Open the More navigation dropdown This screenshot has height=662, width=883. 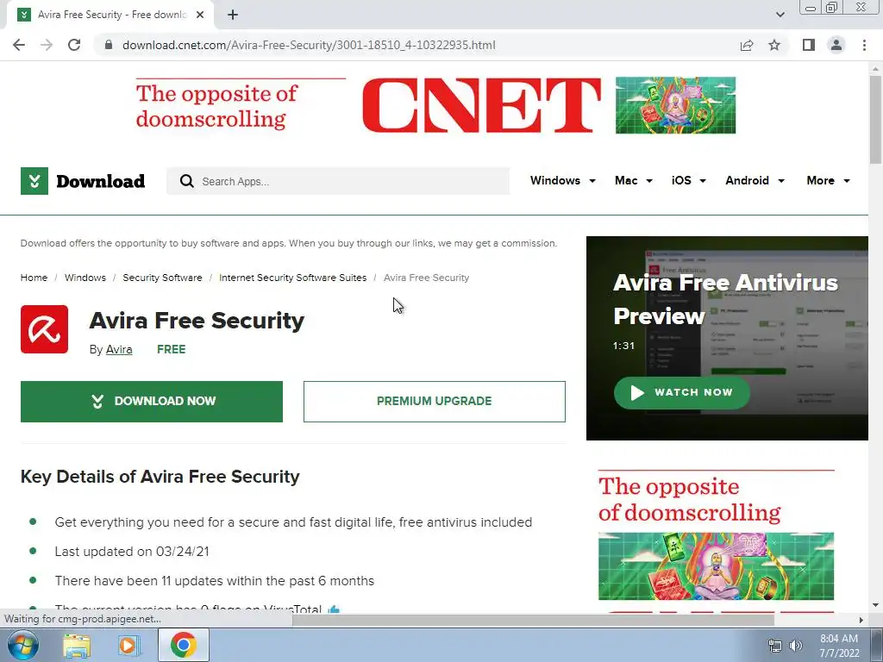(829, 181)
